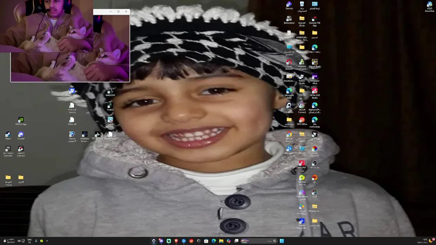Launch Battle.net from the desktop

(289, 150)
